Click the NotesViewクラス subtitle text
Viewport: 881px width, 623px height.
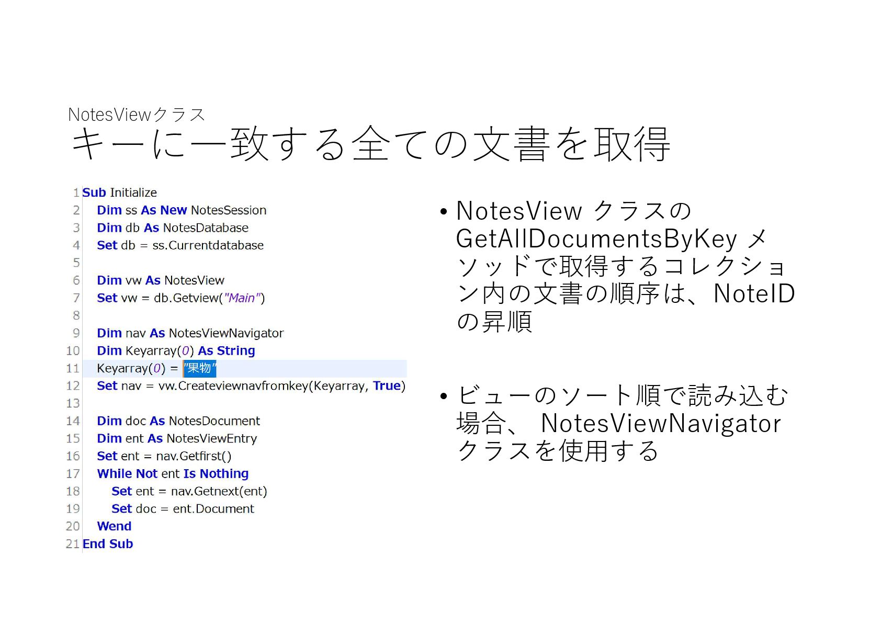point(137,115)
